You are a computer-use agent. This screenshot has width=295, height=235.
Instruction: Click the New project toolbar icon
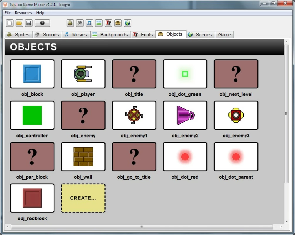(x=10, y=23)
